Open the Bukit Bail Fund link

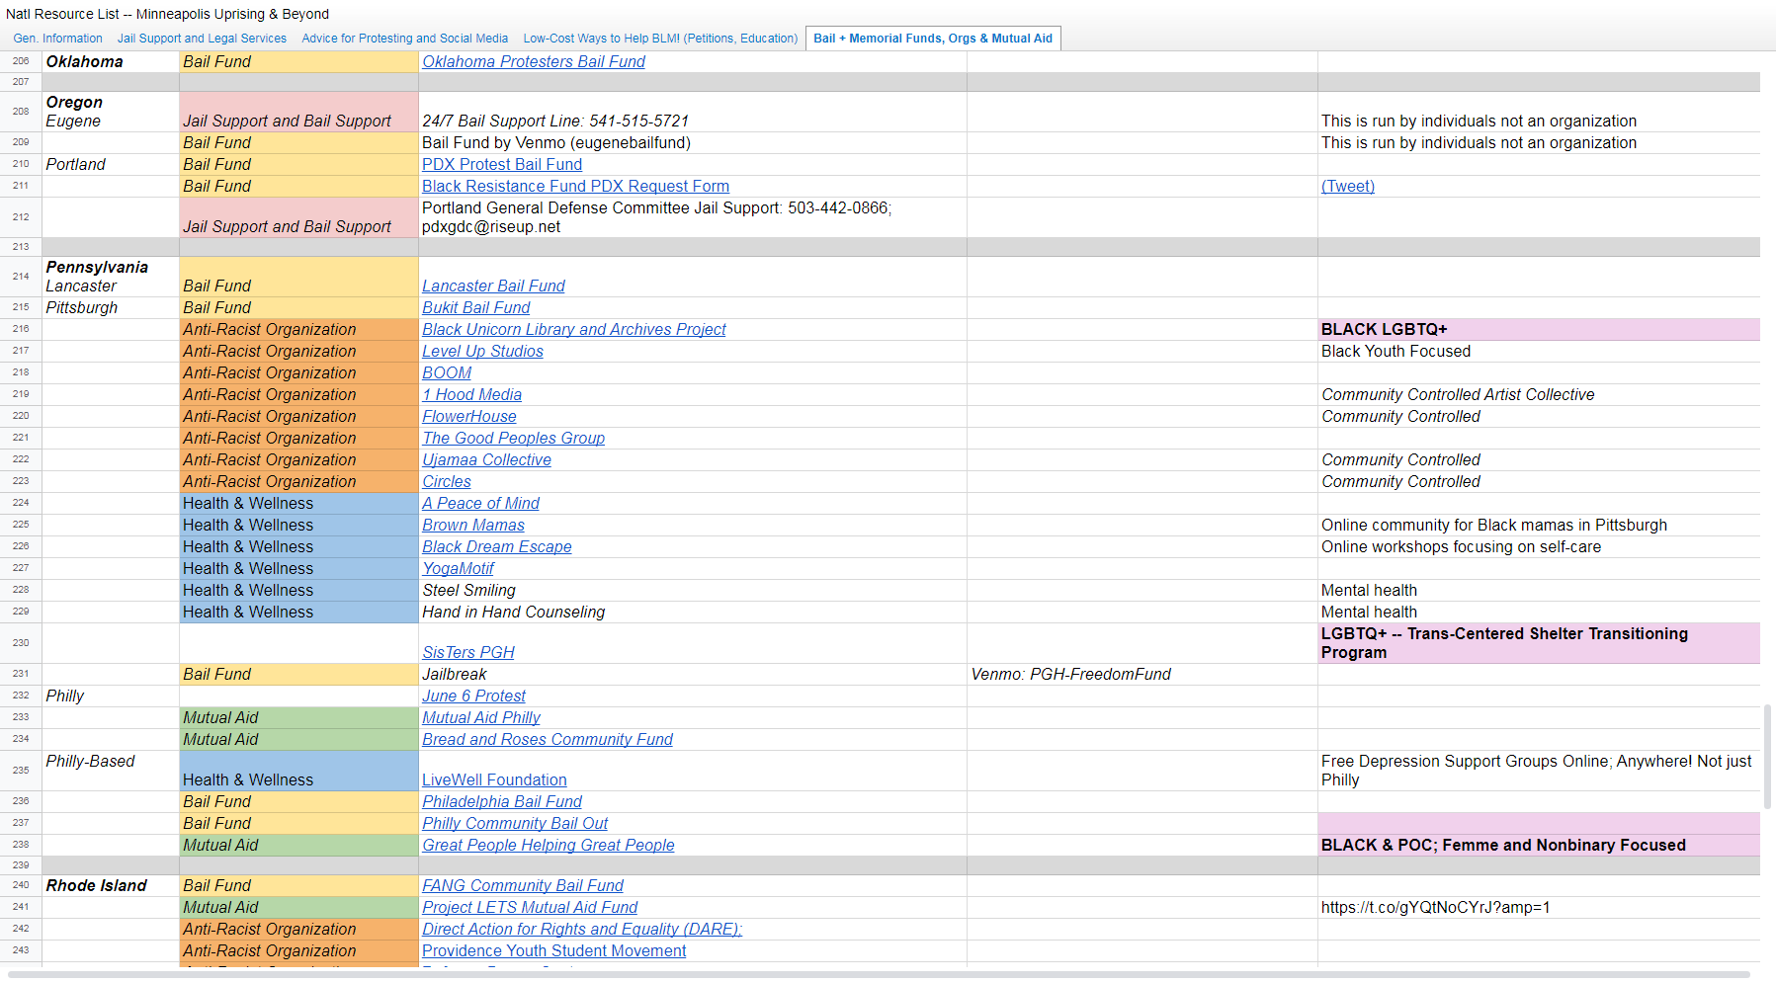[476, 307]
